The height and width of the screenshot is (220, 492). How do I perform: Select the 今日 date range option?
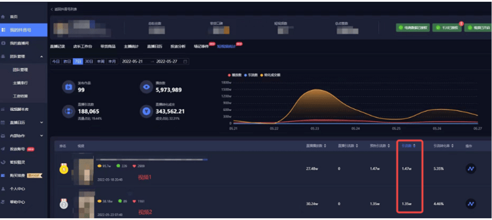pyautogui.click(x=56, y=62)
